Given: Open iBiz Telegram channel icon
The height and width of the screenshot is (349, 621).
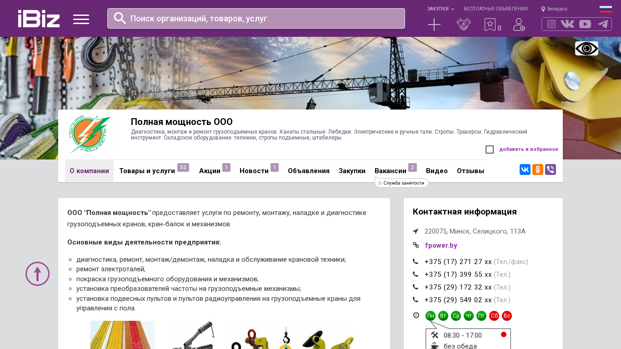Looking at the screenshot, I should (603, 24).
